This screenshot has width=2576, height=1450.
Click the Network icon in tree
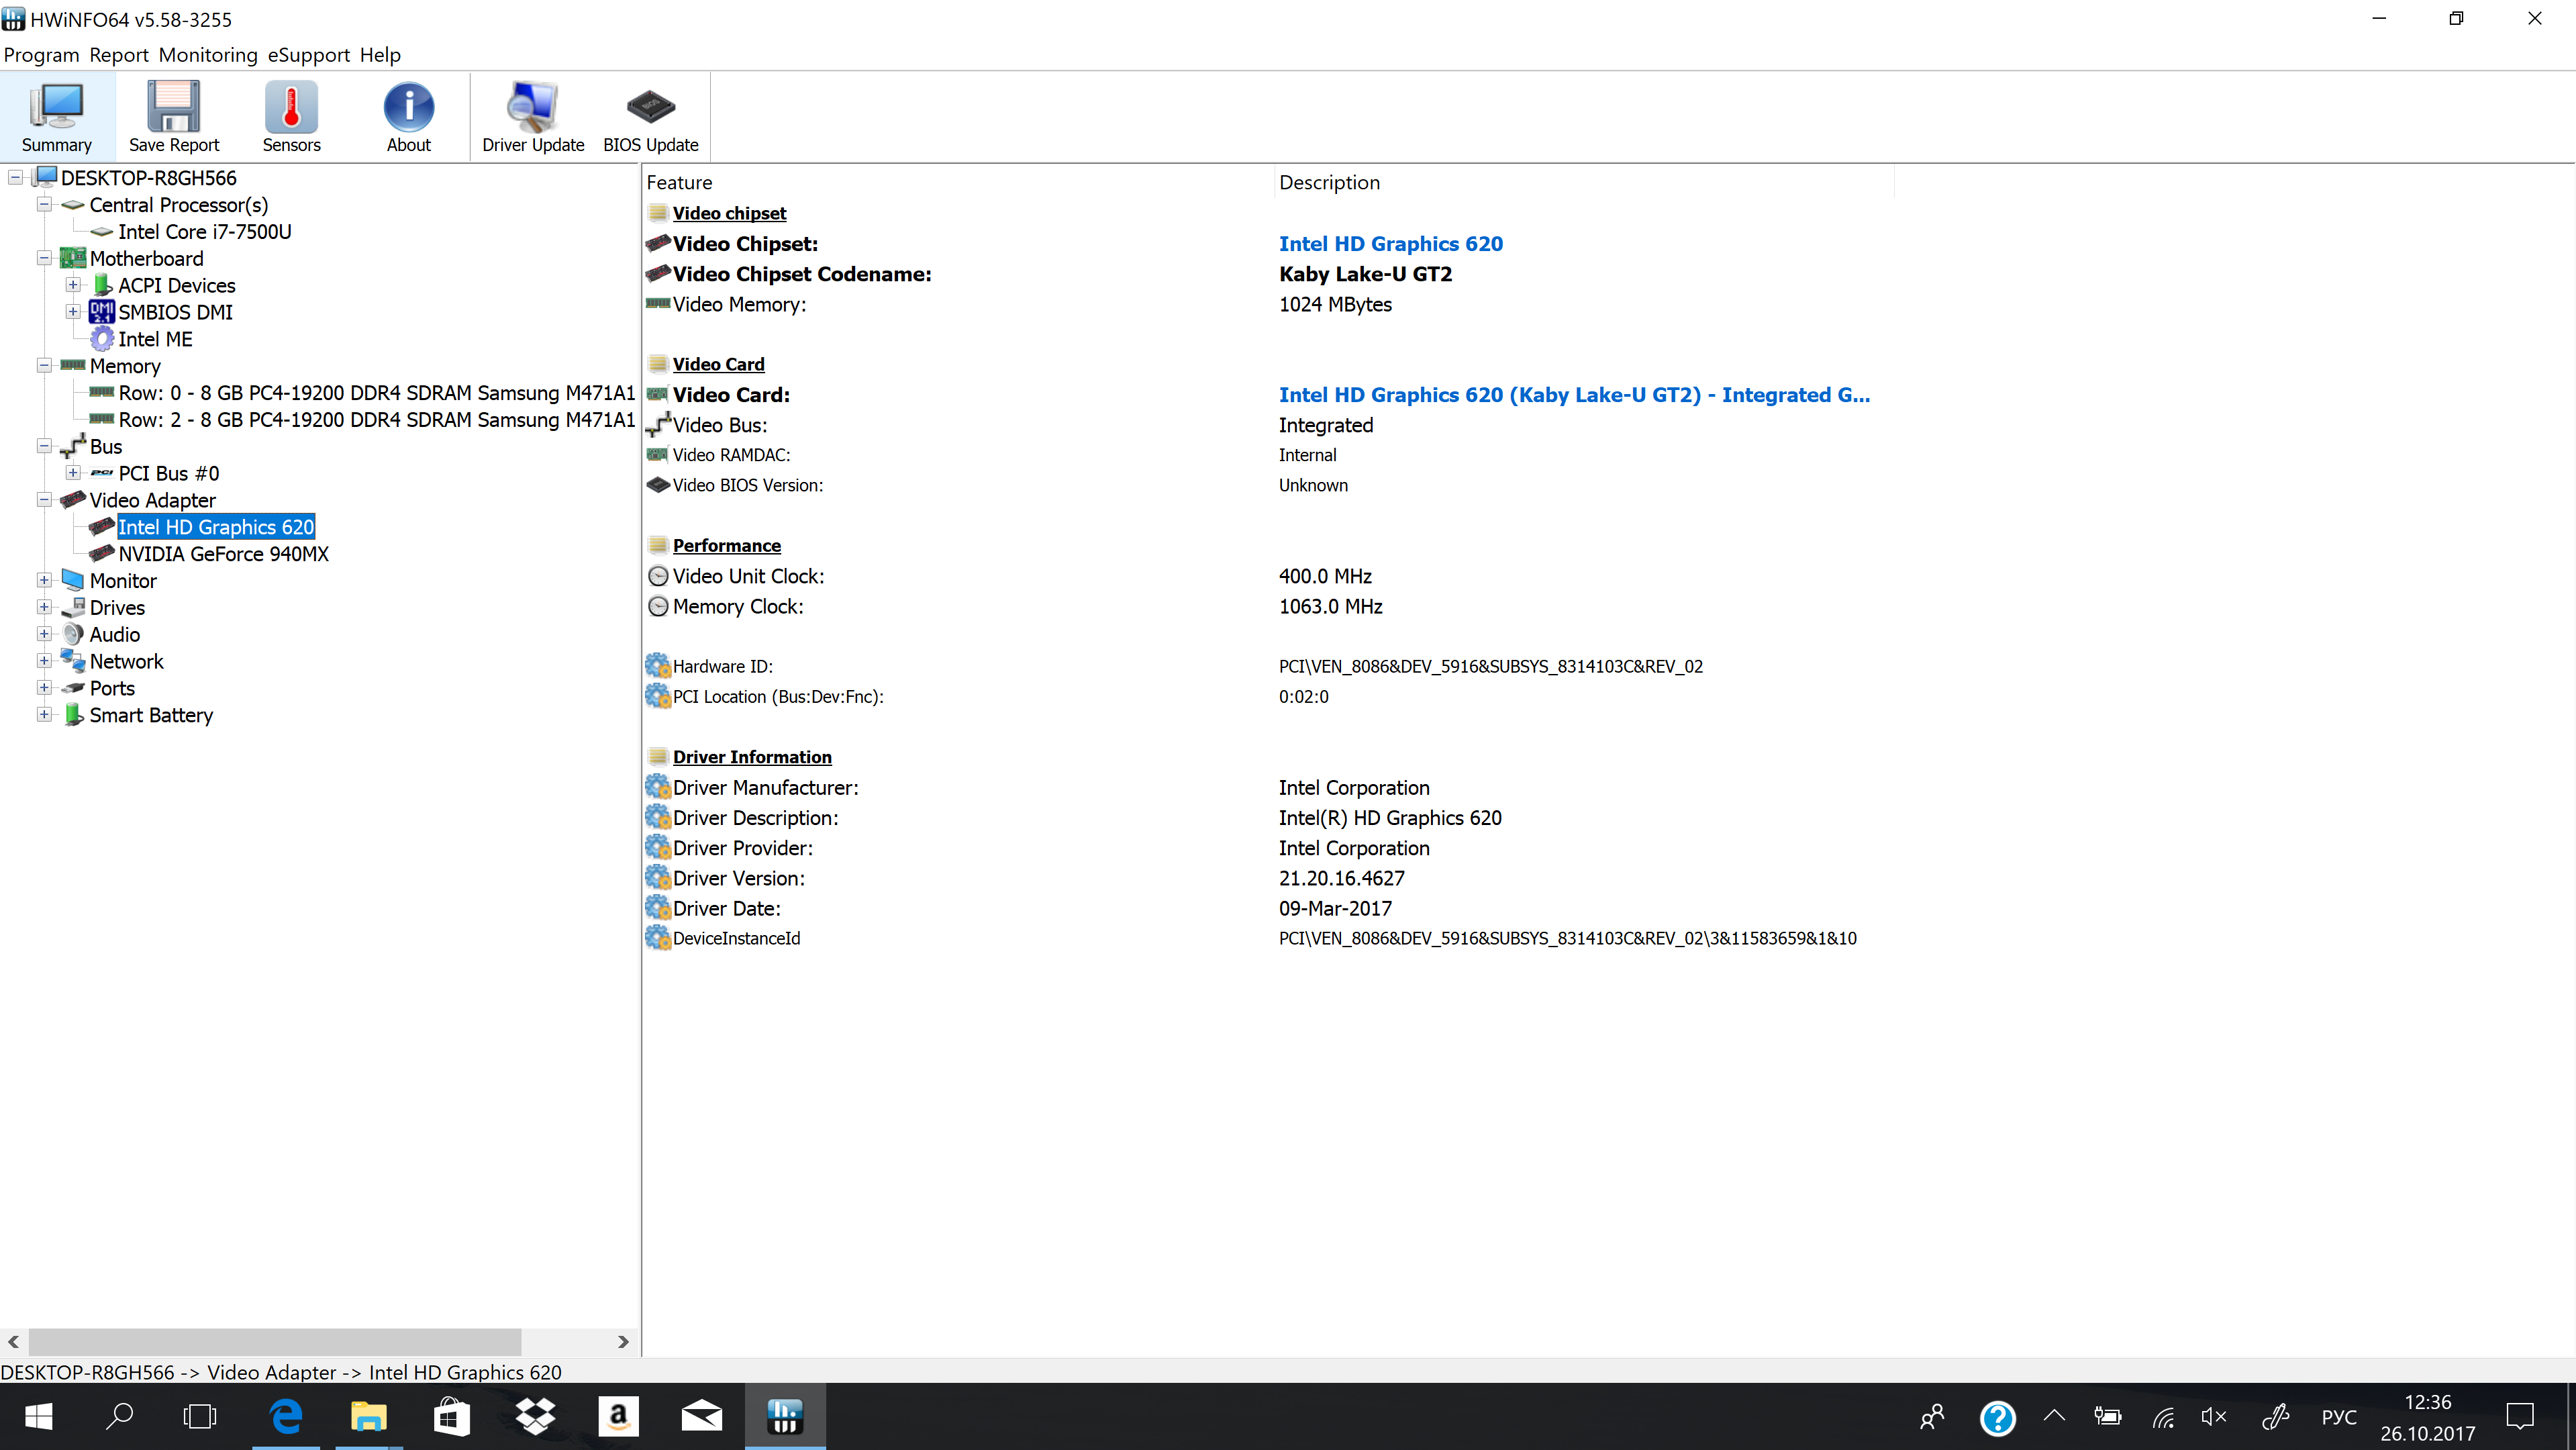[73, 661]
